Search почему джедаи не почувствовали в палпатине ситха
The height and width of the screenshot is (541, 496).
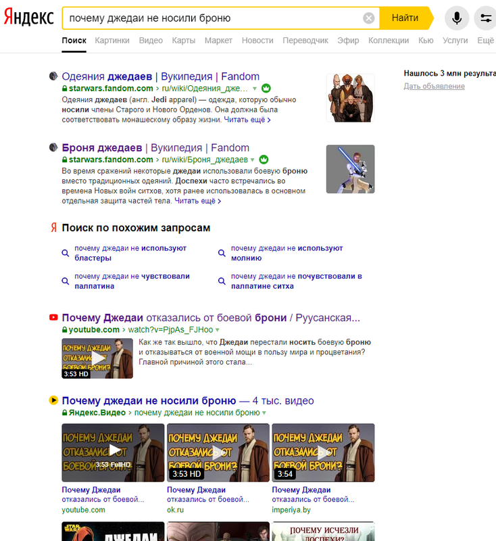click(x=297, y=281)
